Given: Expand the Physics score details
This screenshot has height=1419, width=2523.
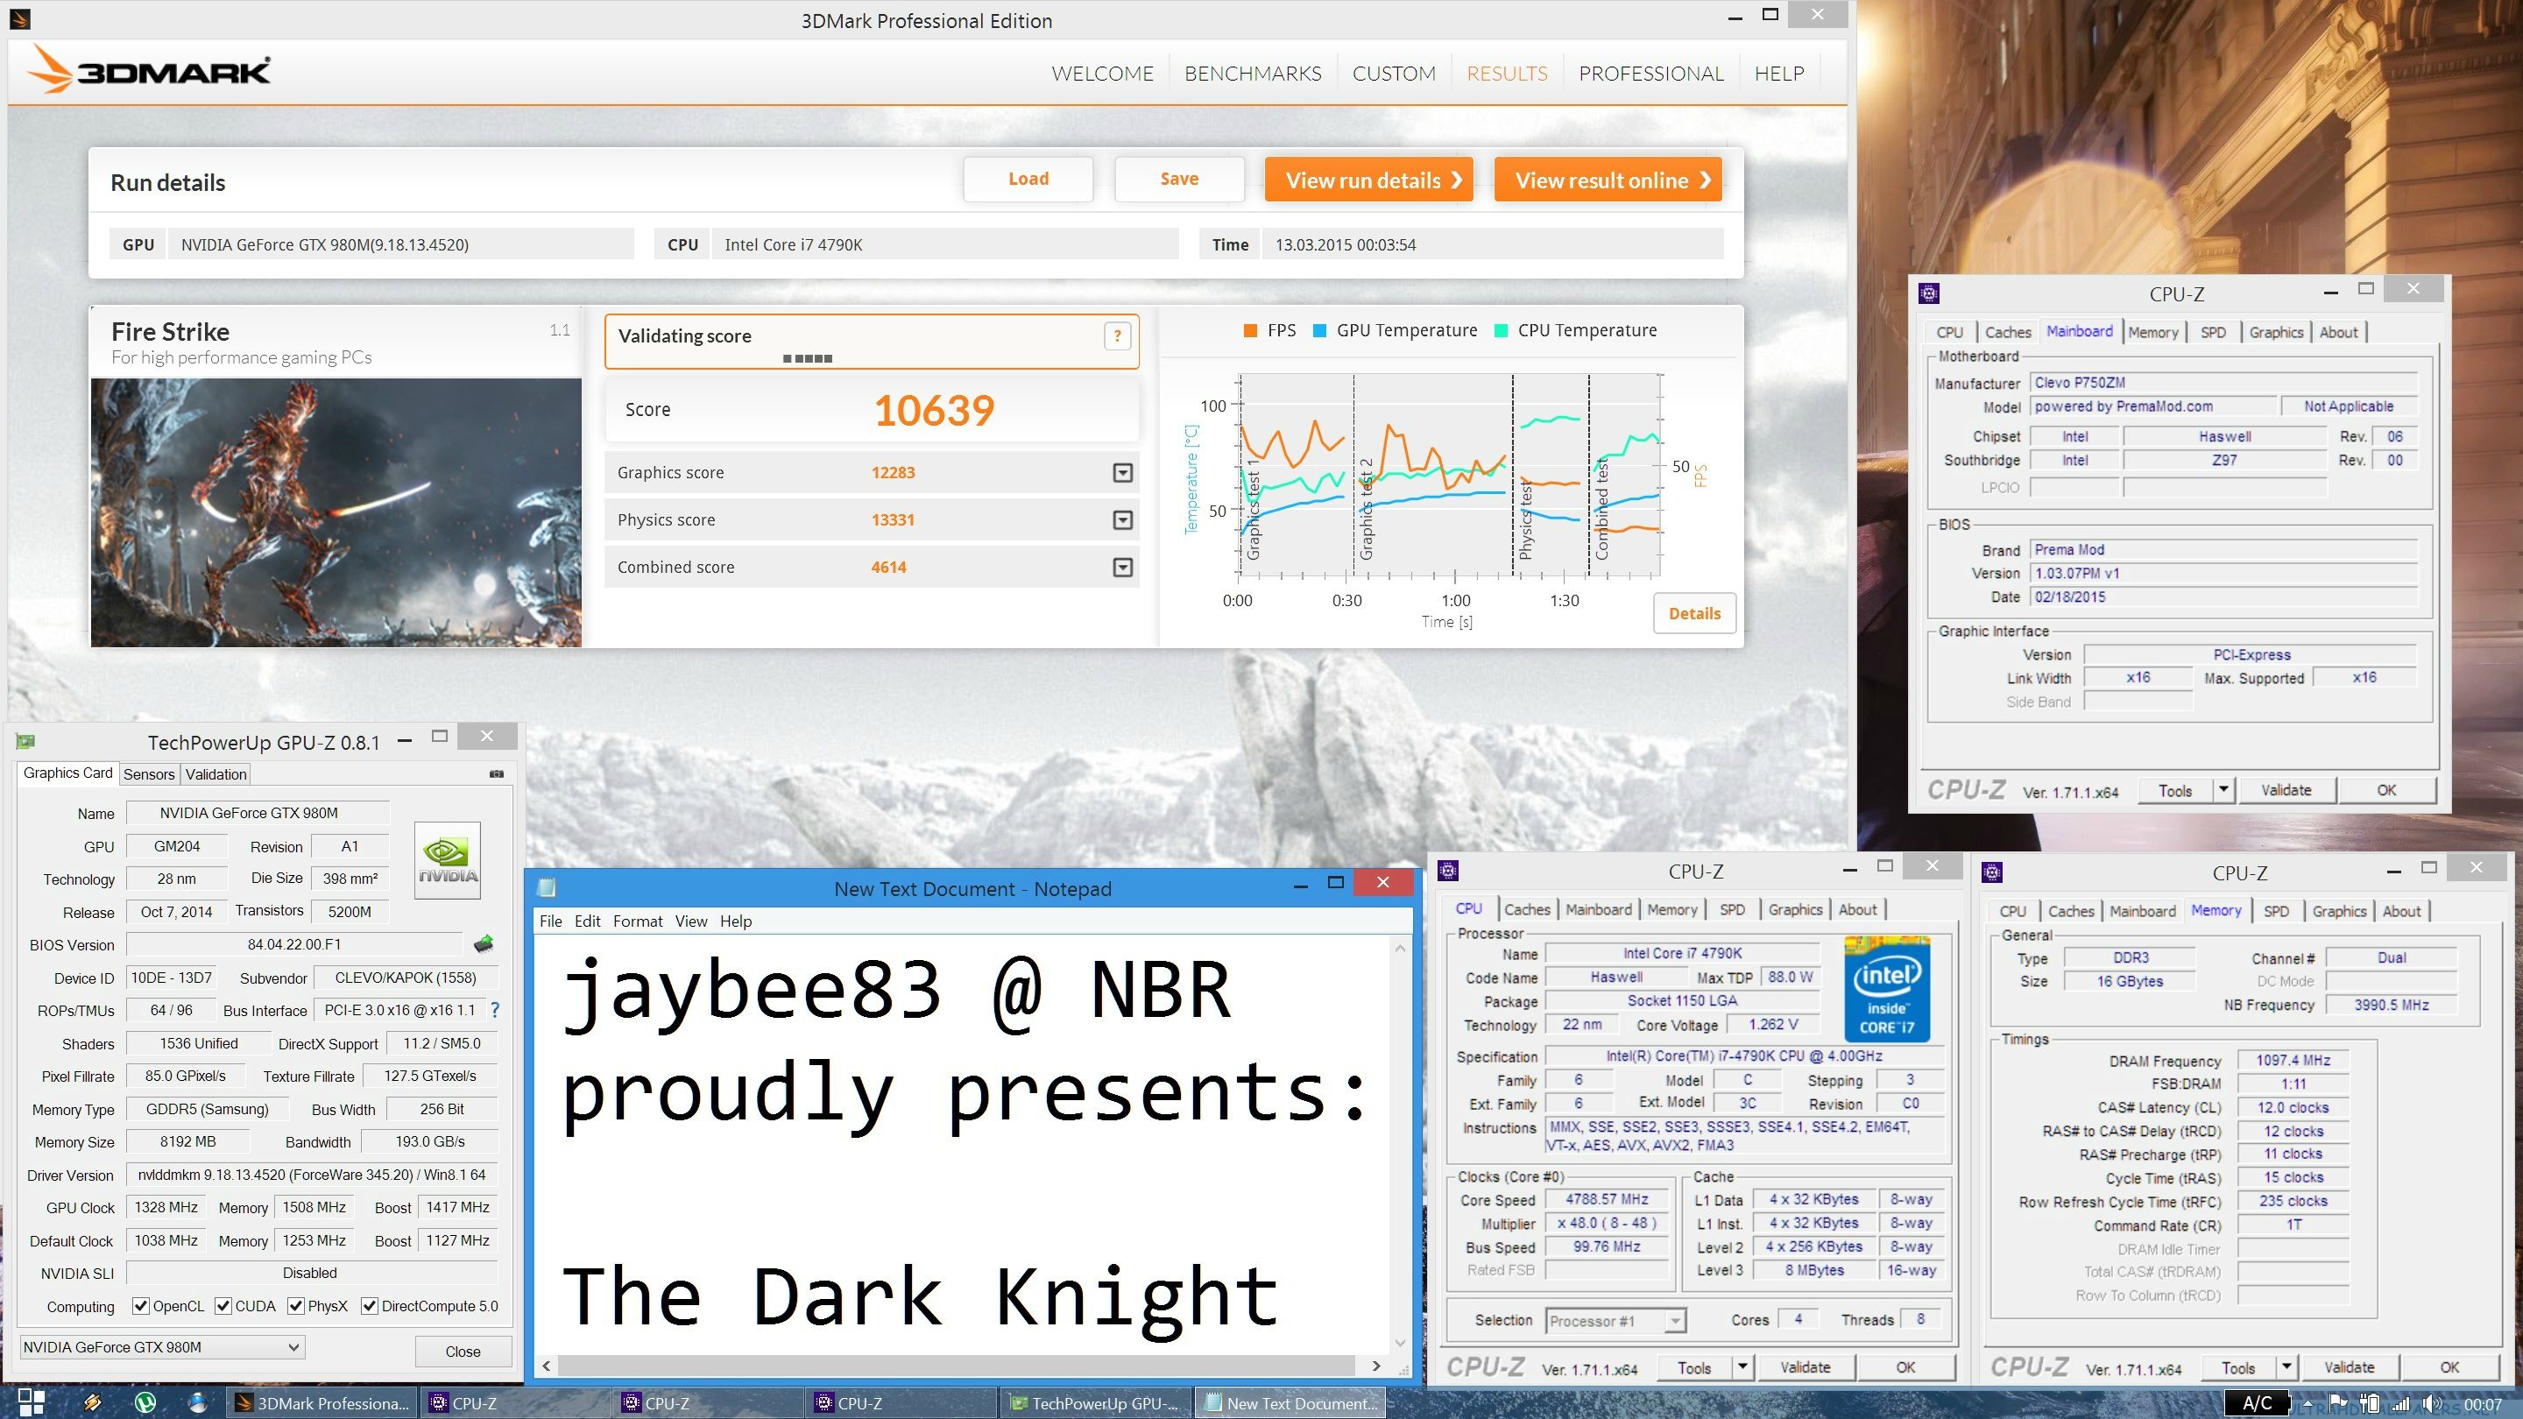Looking at the screenshot, I should [x=1122, y=520].
